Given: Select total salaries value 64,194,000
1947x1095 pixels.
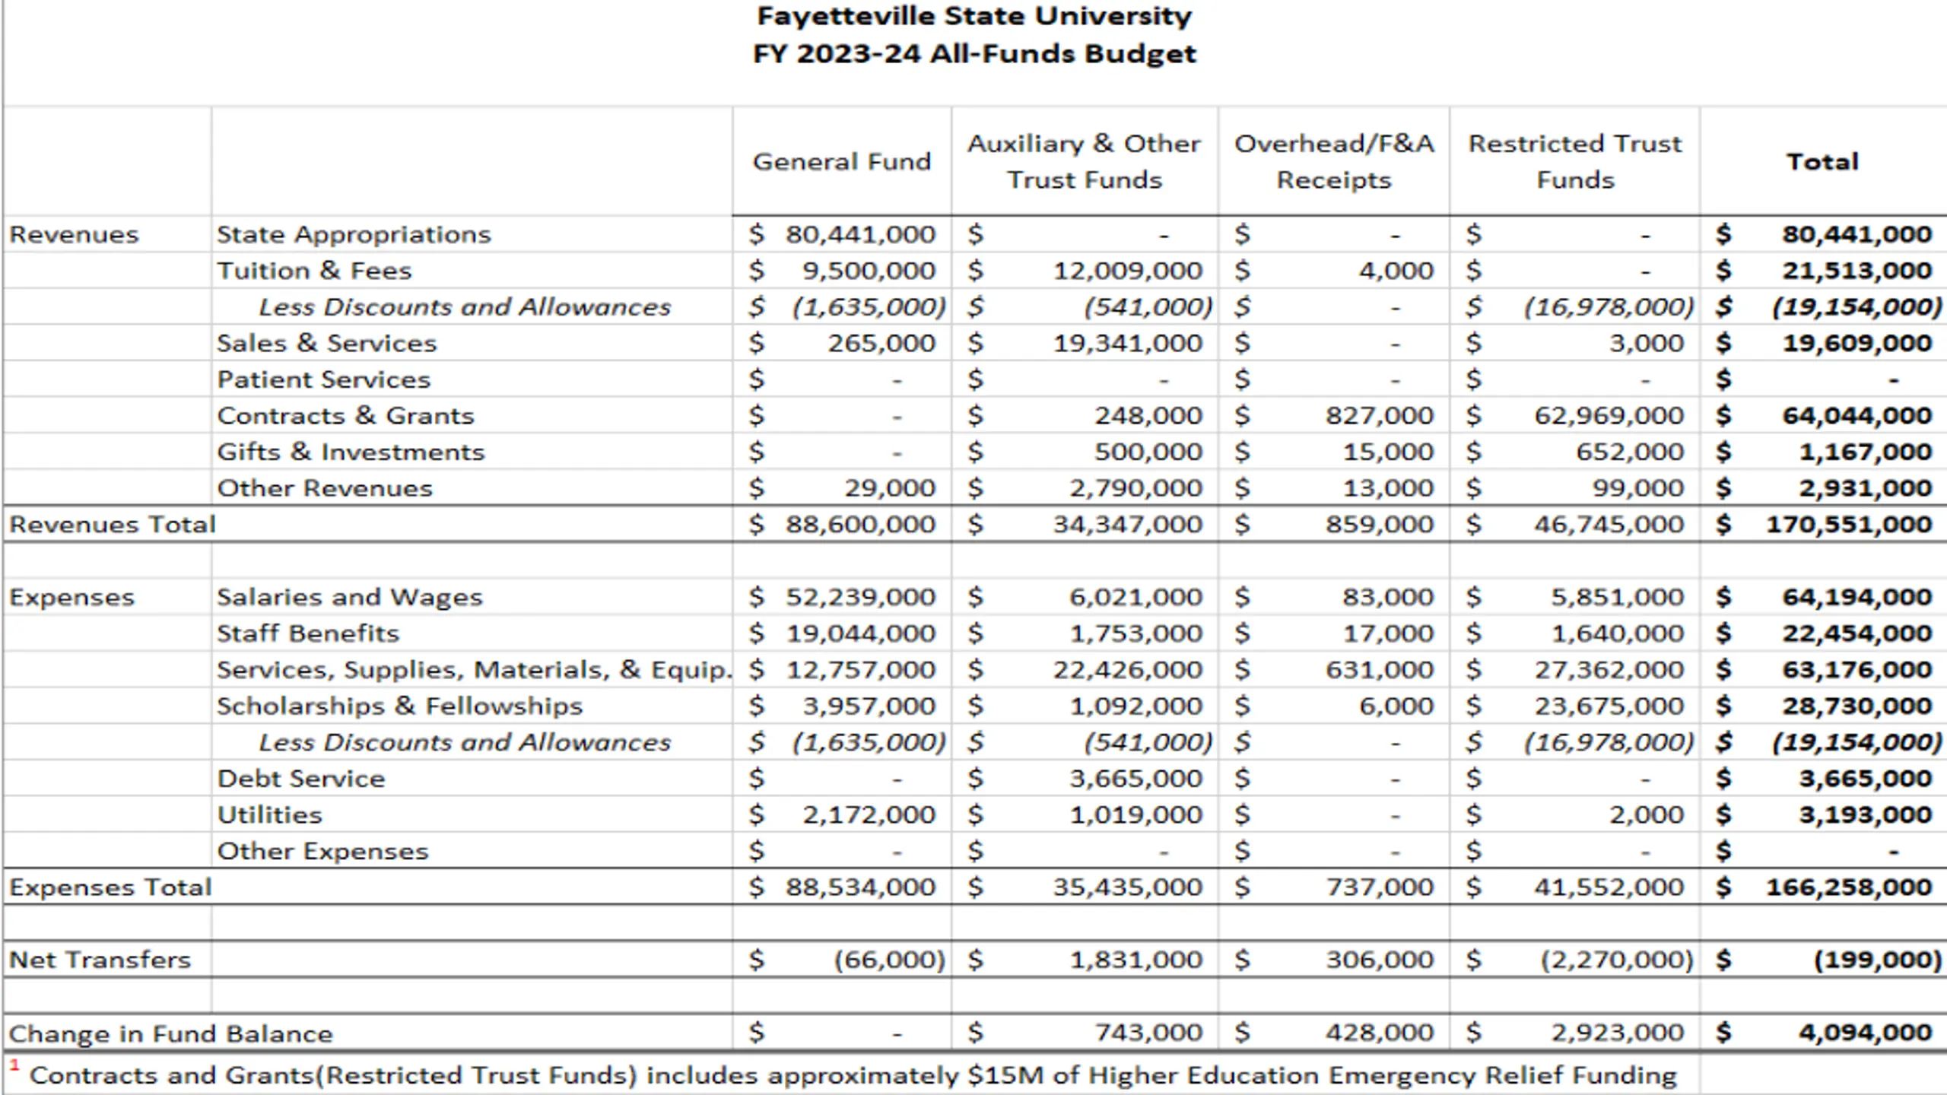Looking at the screenshot, I should [x=1857, y=597].
